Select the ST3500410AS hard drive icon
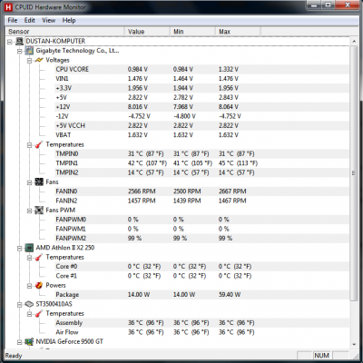 pos(29,304)
